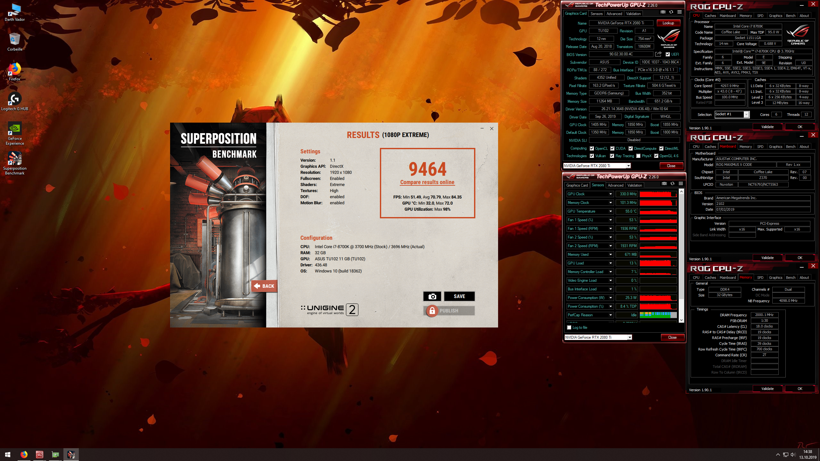Open the GPU Temperature sensor dropdown

(x=611, y=211)
